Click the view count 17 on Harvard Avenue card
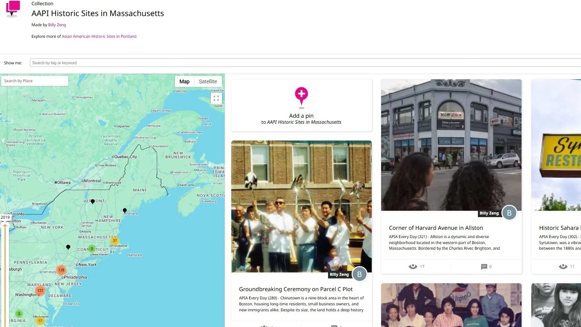This screenshot has height=327, width=581. pyautogui.click(x=422, y=266)
